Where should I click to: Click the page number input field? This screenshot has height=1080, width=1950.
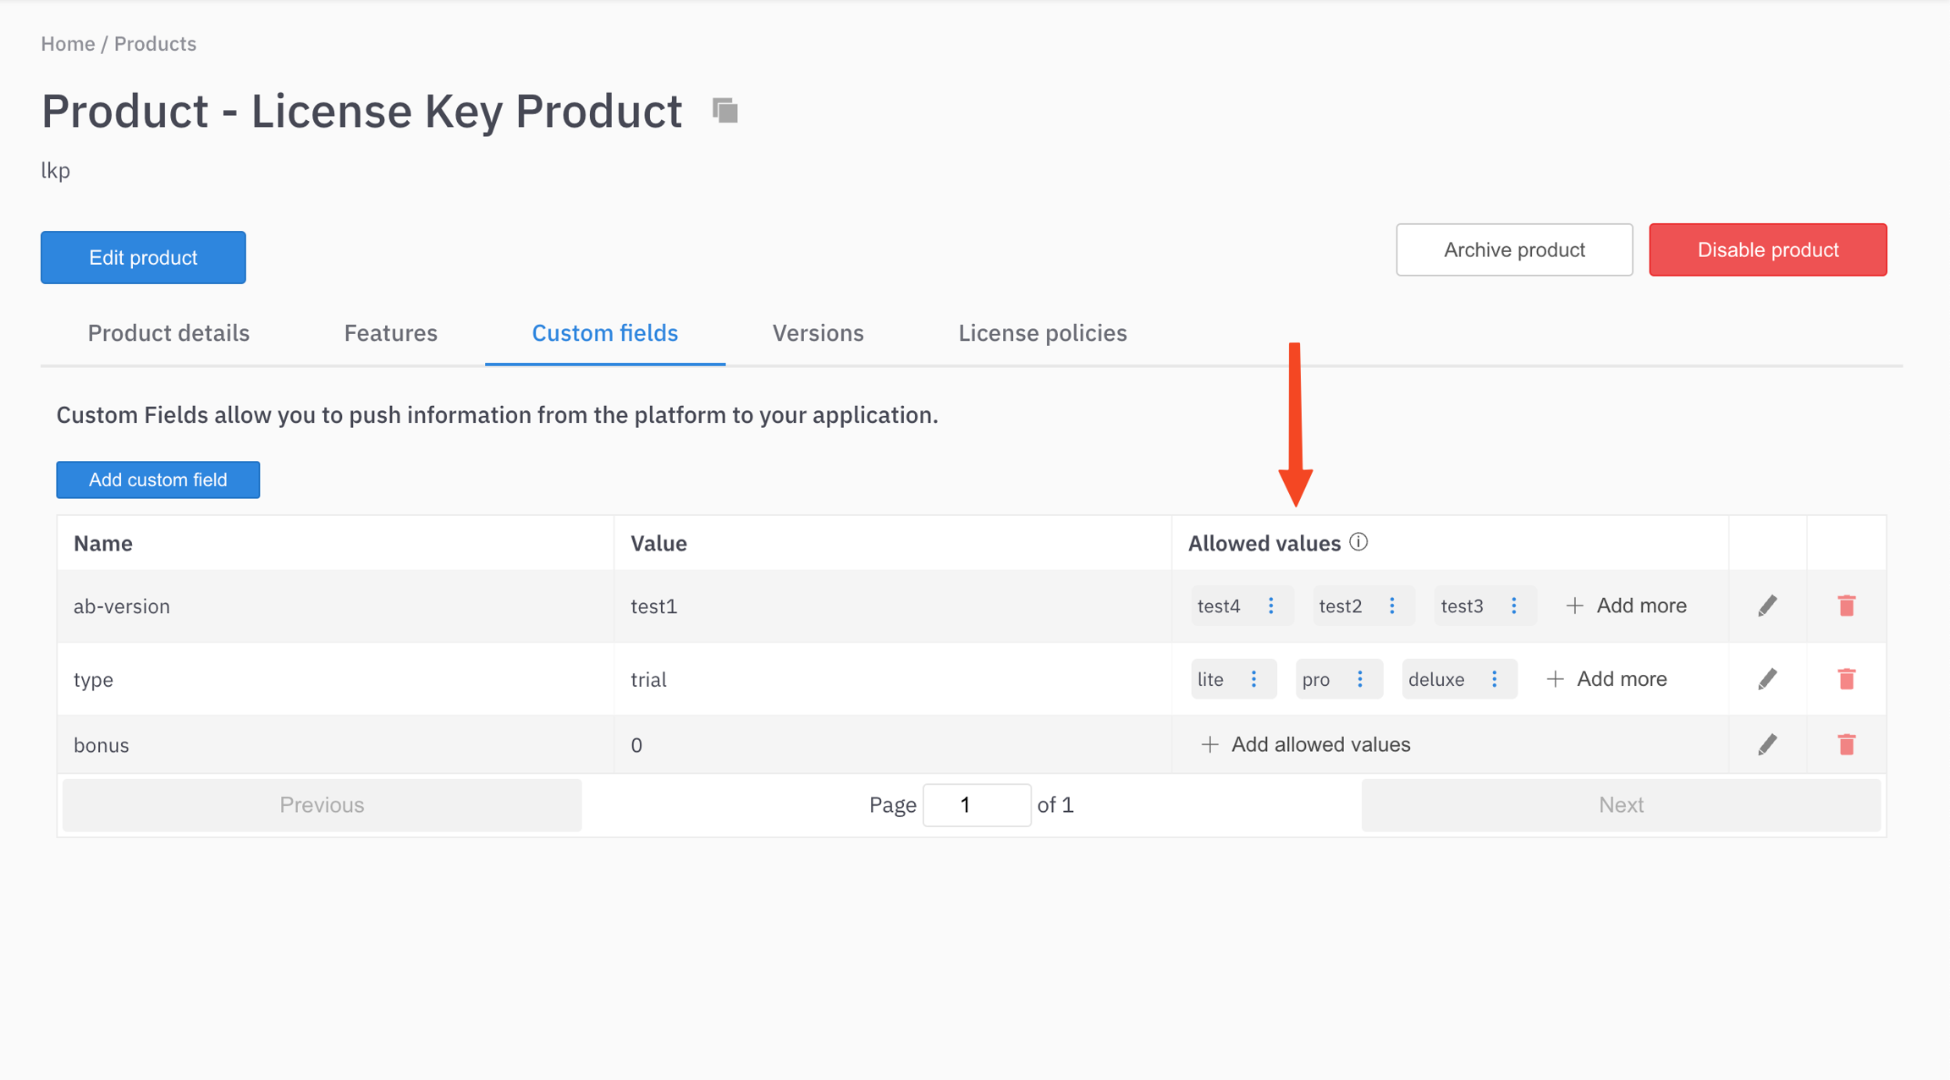tap(976, 804)
